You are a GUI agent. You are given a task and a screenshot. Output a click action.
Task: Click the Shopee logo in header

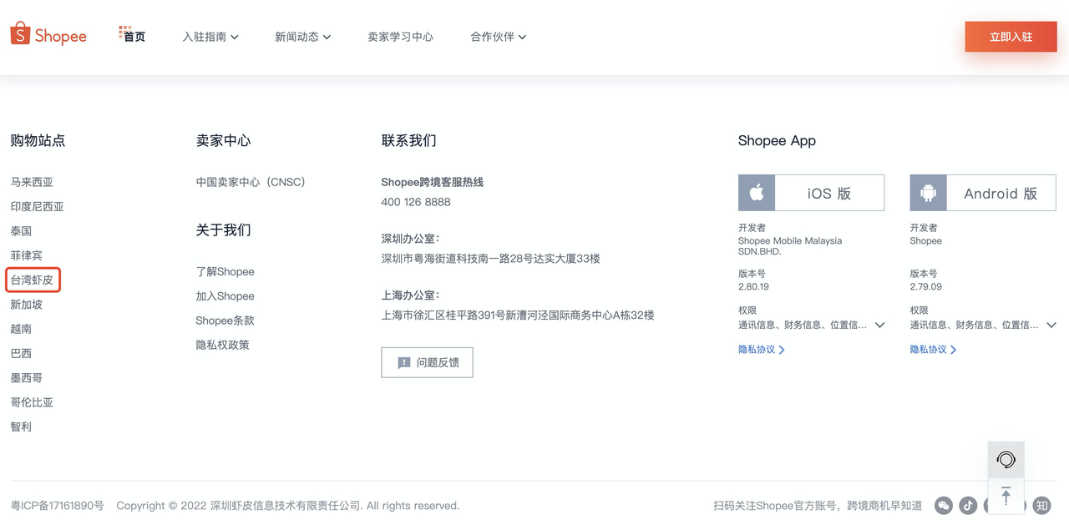[48, 35]
